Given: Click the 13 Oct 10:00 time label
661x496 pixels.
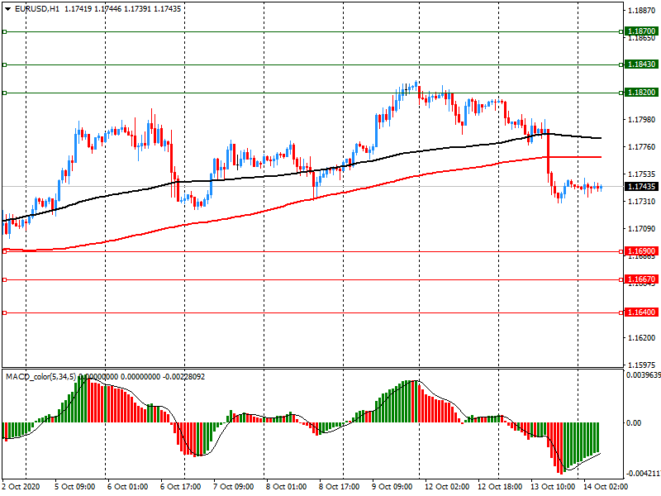Looking at the screenshot, I should [x=553, y=487].
